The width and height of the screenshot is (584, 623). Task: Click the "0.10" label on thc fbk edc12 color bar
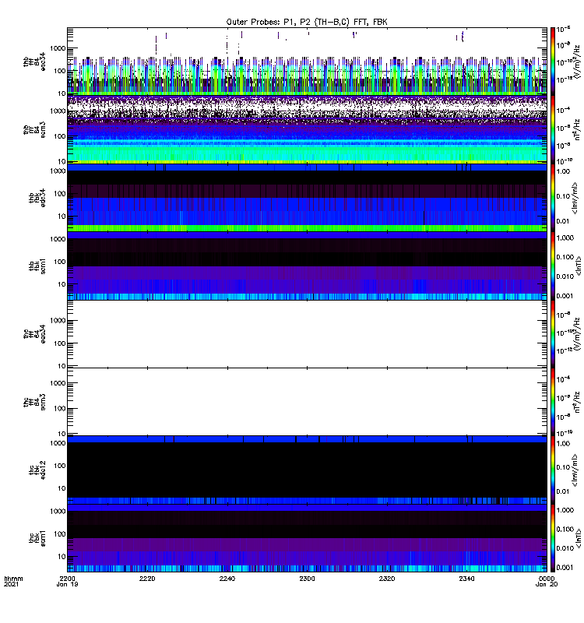click(x=563, y=467)
